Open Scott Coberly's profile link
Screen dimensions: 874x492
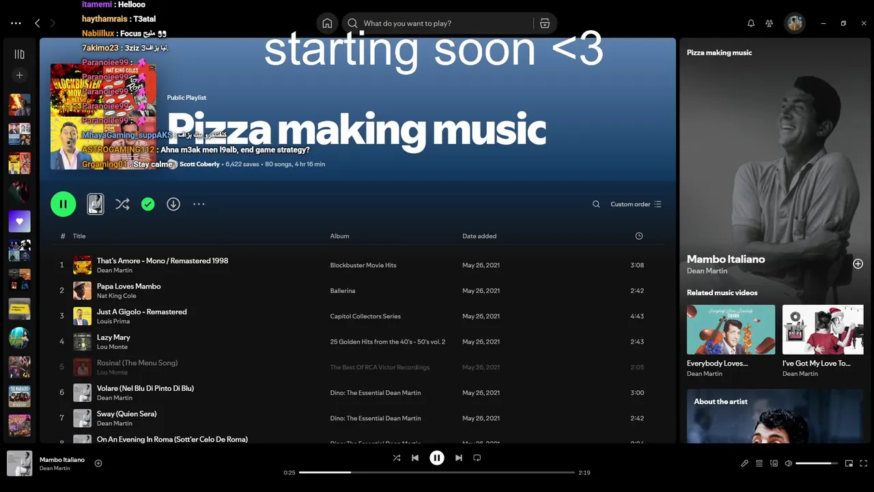199,164
